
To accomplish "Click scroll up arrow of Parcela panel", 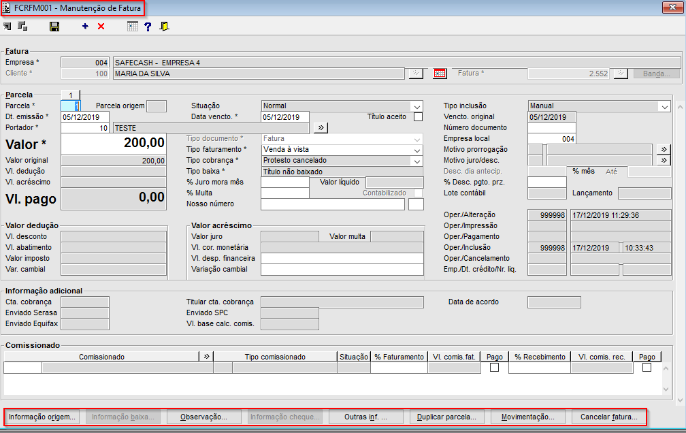I will (x=679, y=106).
